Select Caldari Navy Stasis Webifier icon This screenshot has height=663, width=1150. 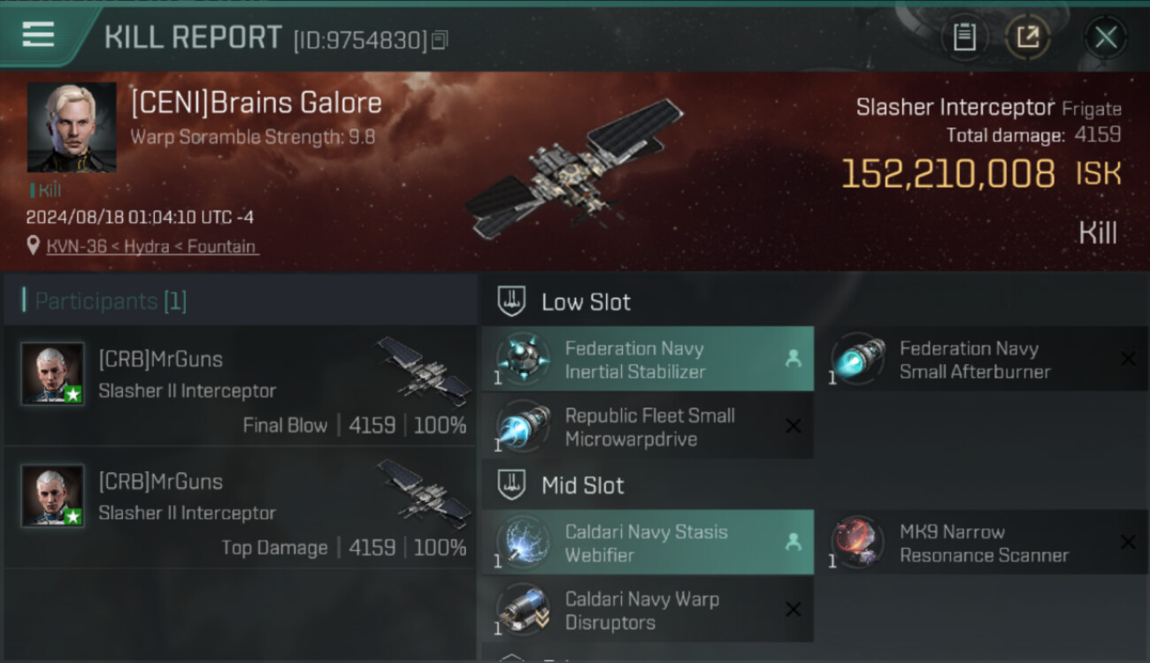click(523, 542)
